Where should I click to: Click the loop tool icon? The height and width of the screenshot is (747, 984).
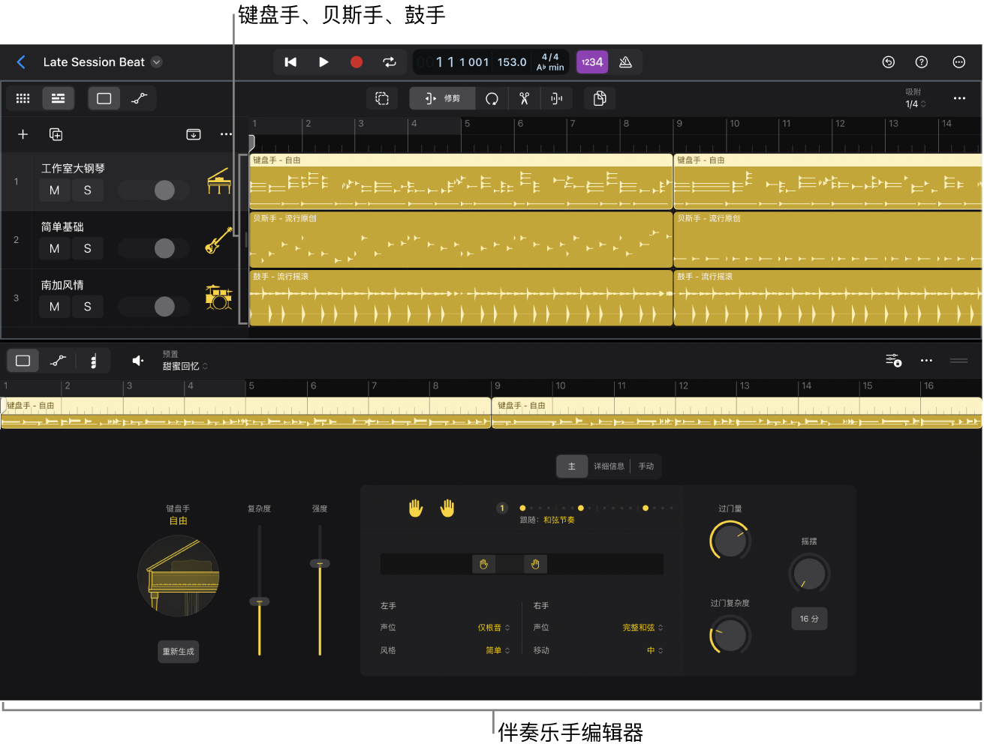[492, 98]
